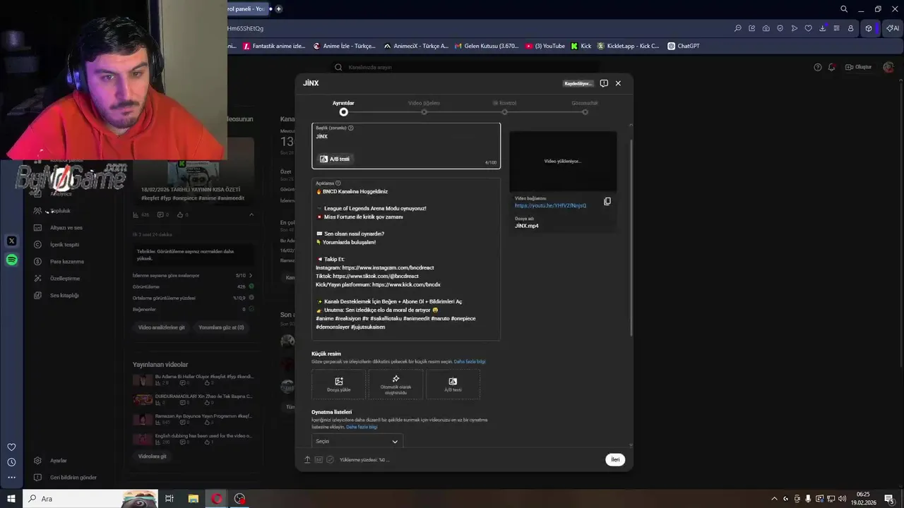Click the İleri button
The height and width of the screenshot is (508, 904).
(x=615, y=459)
